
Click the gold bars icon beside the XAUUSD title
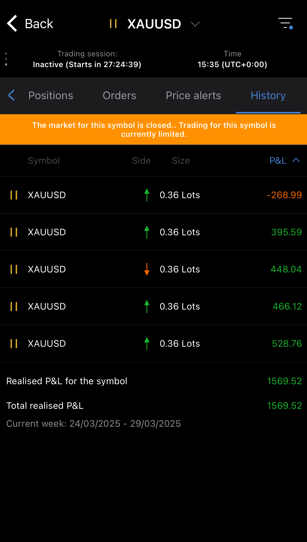click(113, 24)
